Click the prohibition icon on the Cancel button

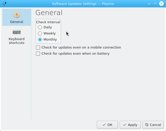147,125
